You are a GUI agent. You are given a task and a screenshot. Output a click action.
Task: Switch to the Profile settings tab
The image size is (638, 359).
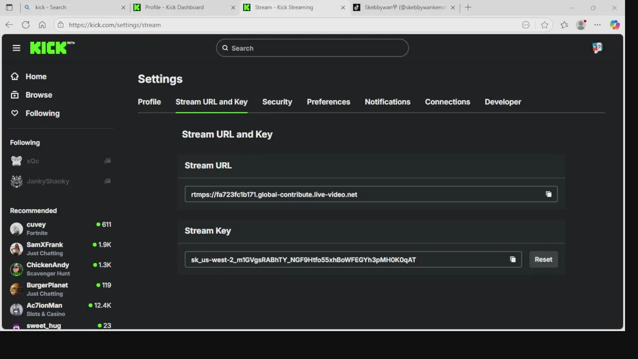(149, 102)
